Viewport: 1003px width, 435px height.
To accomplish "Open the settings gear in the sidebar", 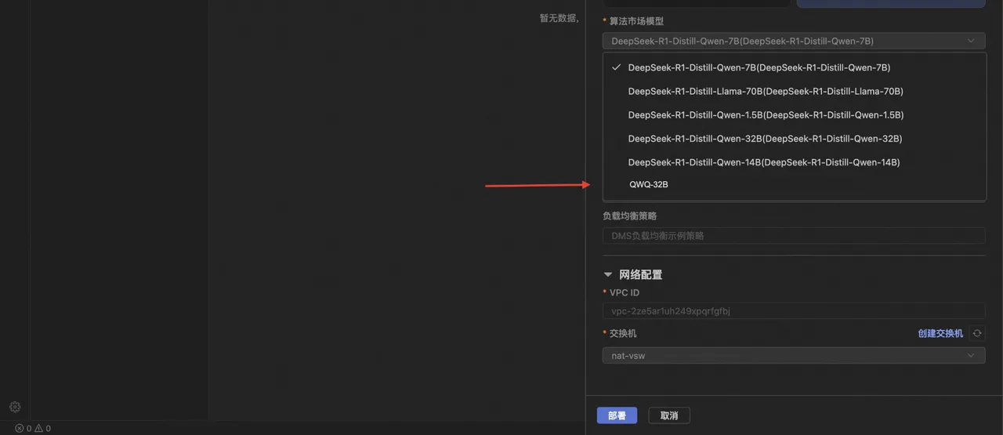I will 14,407.
